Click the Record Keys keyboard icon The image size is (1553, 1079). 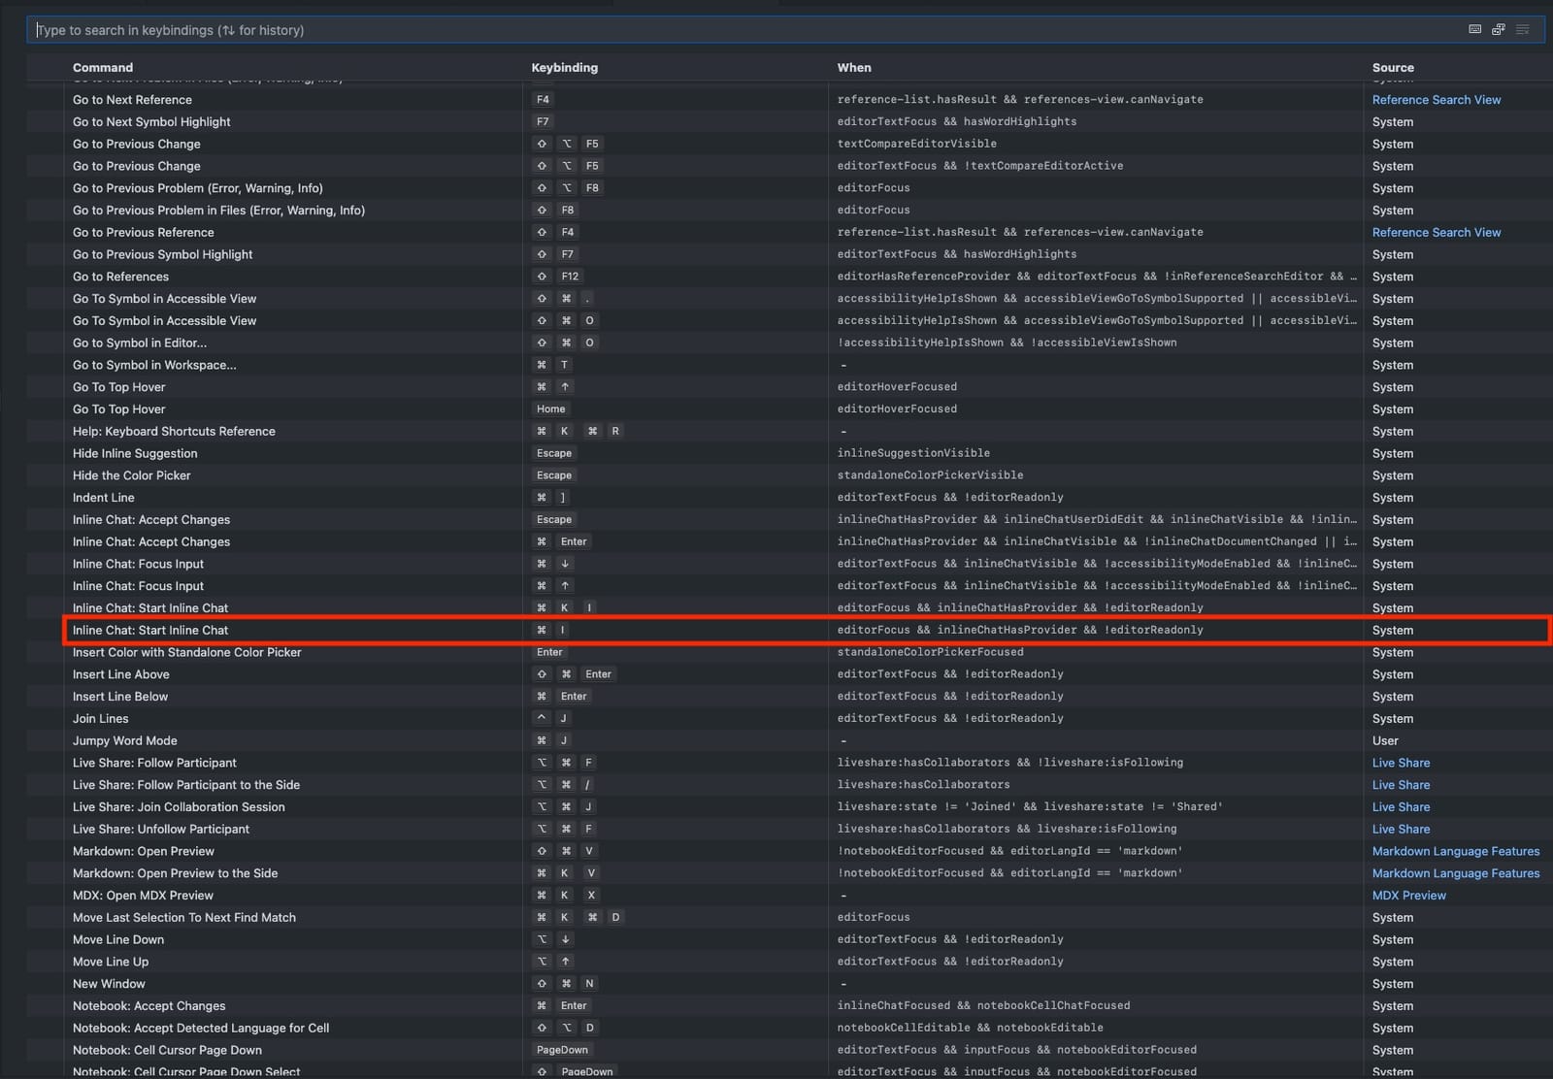[1474, 29]
